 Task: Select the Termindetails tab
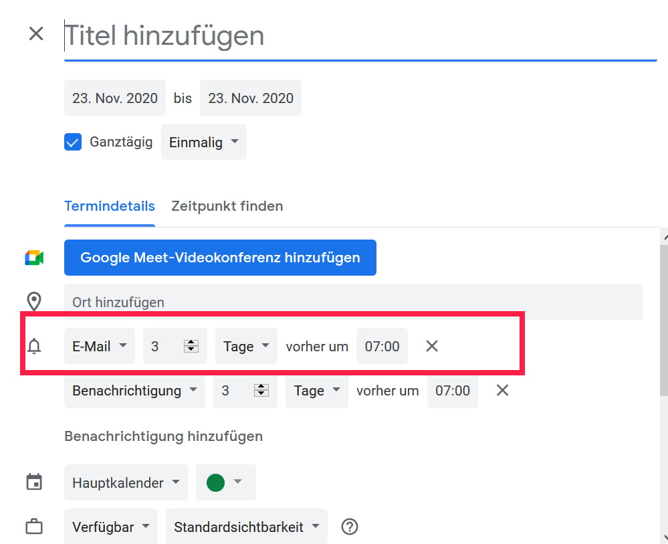pos(110,206)
